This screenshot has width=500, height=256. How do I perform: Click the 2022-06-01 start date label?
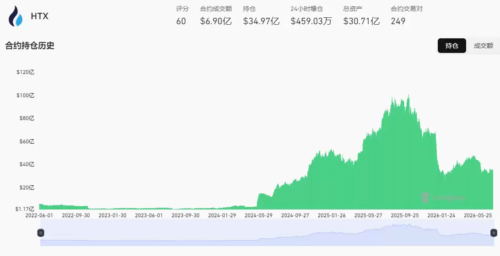point(39,215)
